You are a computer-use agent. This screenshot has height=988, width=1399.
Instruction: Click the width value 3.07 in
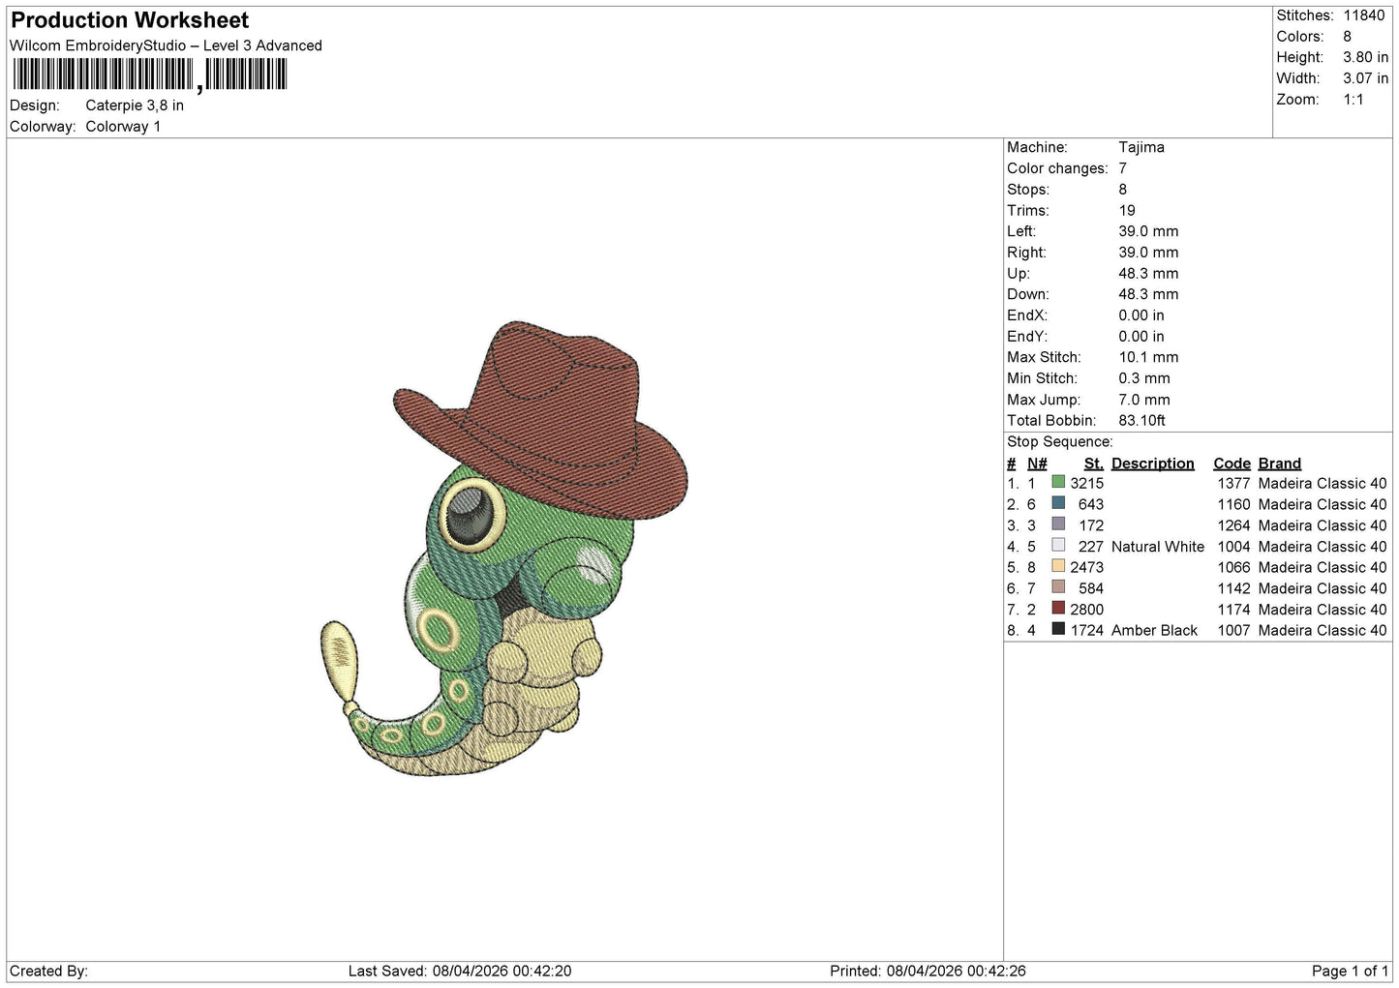(x=1365, y=78)
